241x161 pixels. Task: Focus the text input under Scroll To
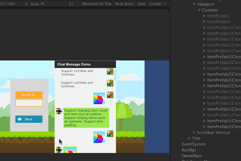pyautogui.click(x=29, y=103)
